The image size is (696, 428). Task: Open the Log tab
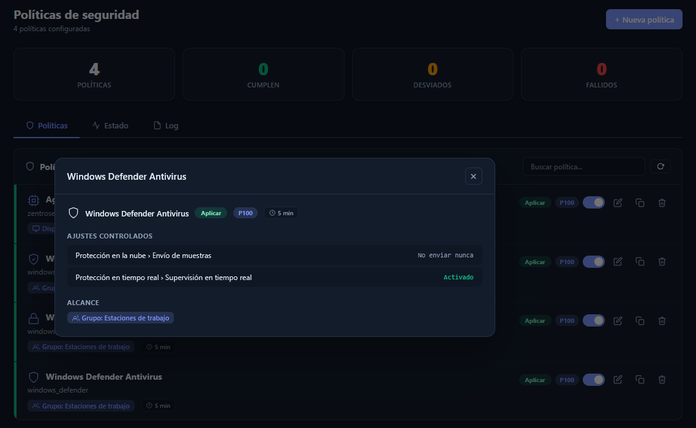166,125
